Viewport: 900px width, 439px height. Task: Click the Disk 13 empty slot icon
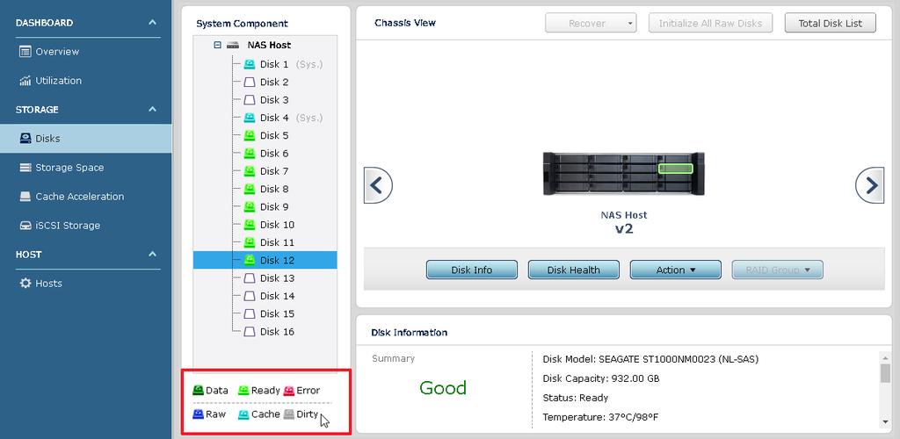(x=249, y=278)
